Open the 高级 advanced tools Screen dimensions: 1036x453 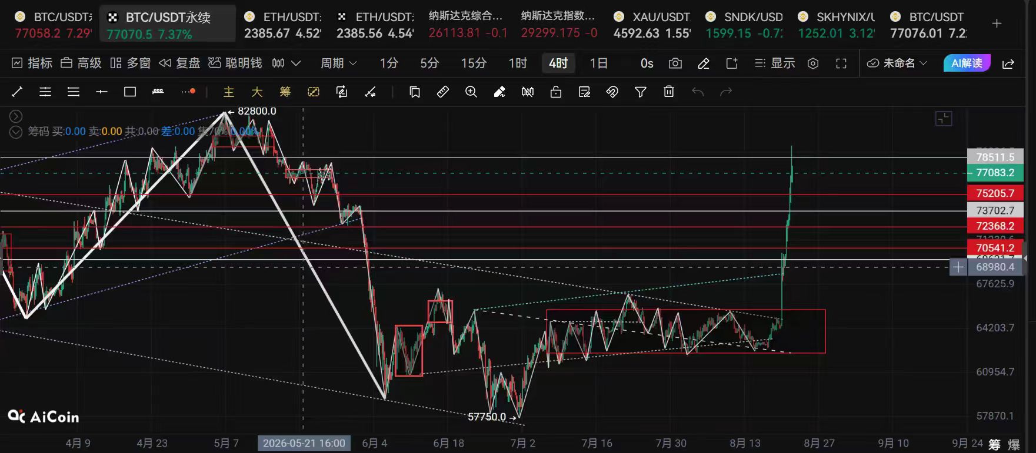[x=81, y=63]
